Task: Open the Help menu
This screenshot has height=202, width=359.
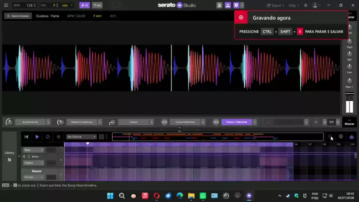Action: point(294,5)
